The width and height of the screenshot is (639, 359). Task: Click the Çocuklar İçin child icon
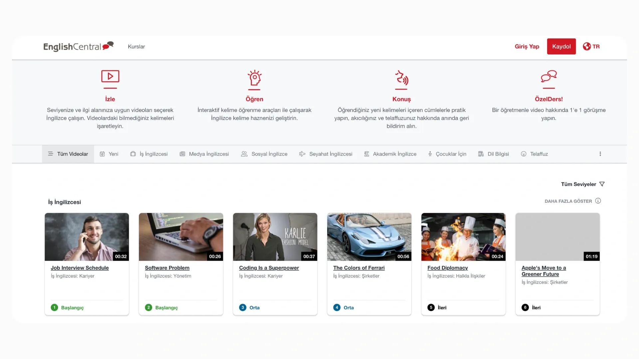pos(430,154)
